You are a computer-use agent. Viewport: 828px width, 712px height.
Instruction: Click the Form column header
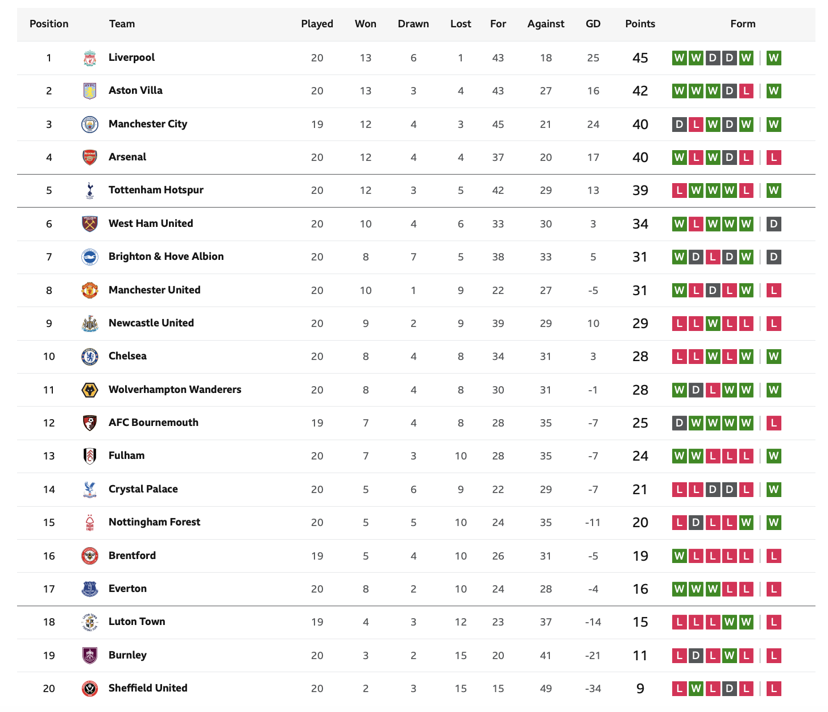[x=743, y=24]
